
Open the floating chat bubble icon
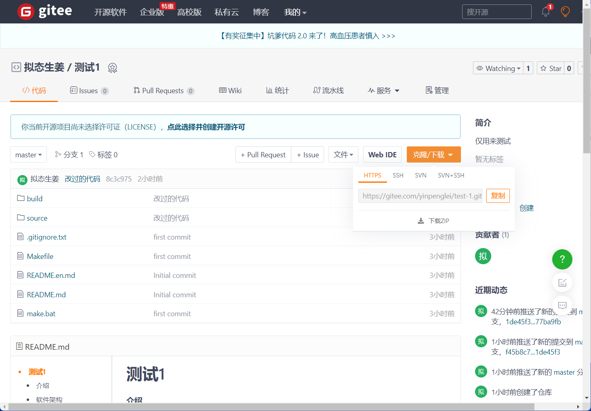pyautogui.click(x=562, y=305)
